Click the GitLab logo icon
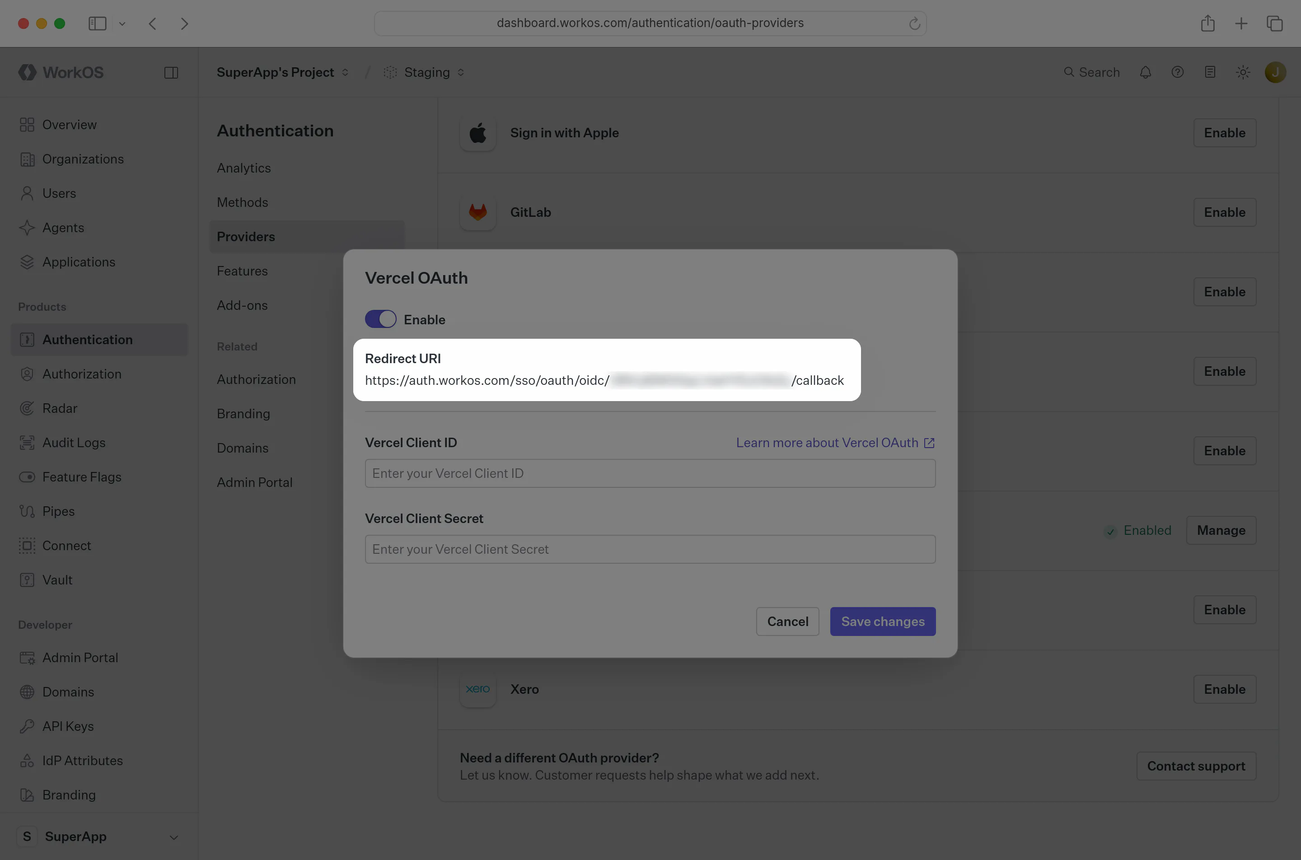 click(478, 212)
